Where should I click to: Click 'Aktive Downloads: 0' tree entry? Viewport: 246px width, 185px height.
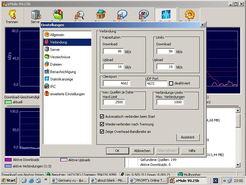point(155,165)
